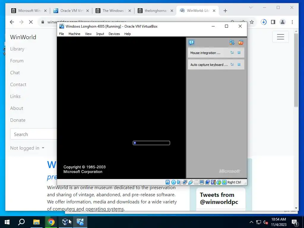Open the WinWorld About link
The height and width of the screenshot is (228, 304).
point(17,108)
